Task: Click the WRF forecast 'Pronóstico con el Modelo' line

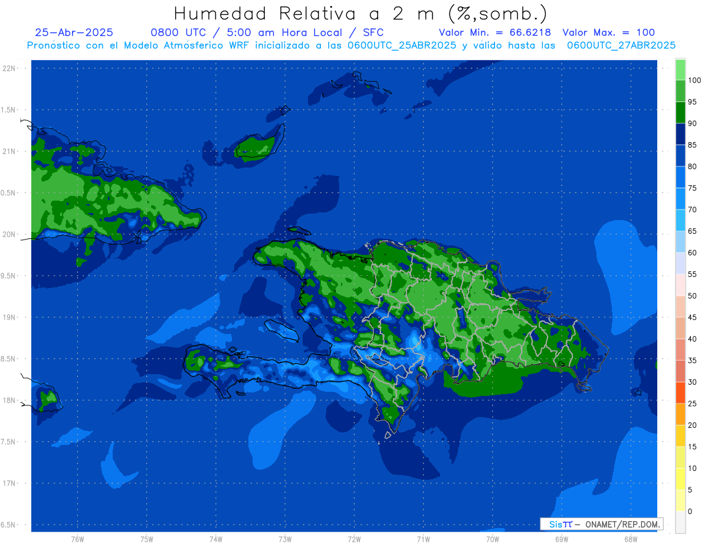Action: click(352, 45)
